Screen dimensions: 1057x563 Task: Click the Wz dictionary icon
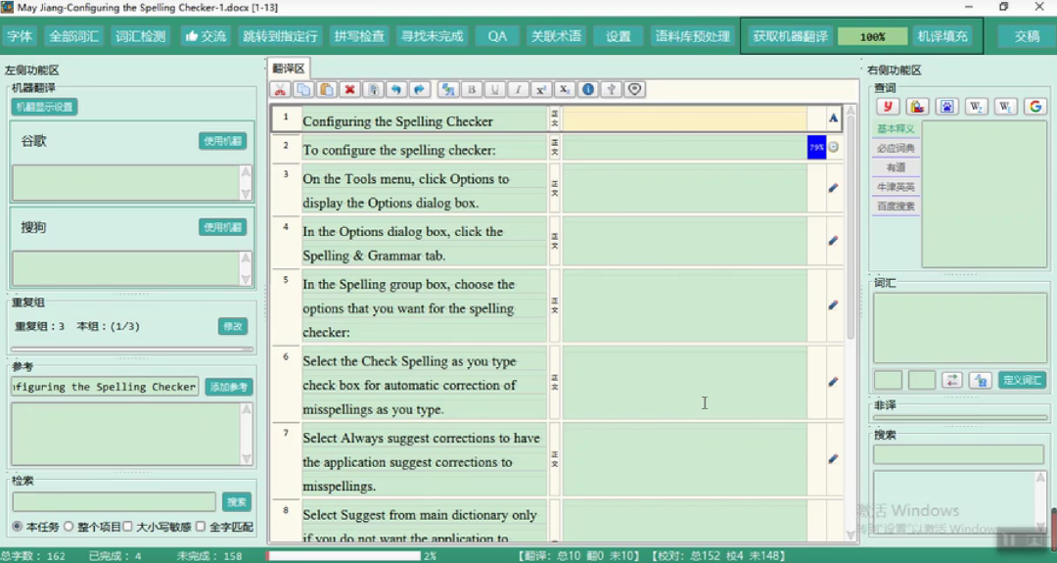(976, 107)
